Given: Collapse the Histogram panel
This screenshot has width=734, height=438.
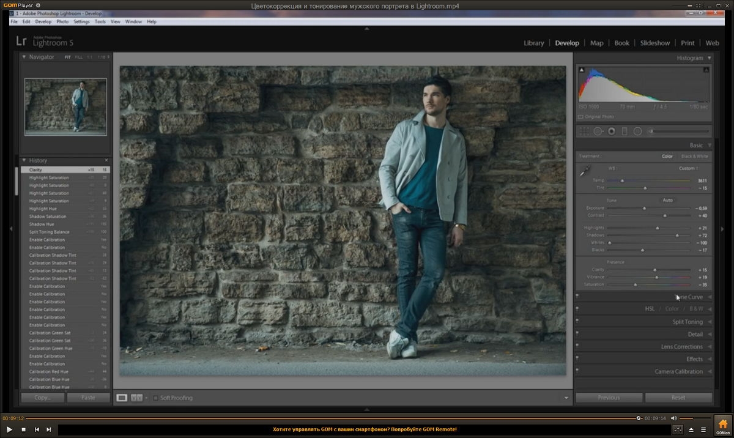Looking at the screenshot, I should 710,58.
